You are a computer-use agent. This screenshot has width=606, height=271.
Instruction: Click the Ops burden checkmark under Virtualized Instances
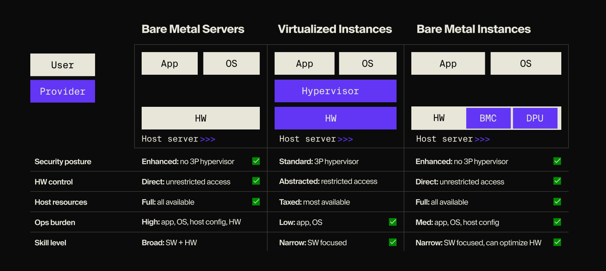point(393,222)
